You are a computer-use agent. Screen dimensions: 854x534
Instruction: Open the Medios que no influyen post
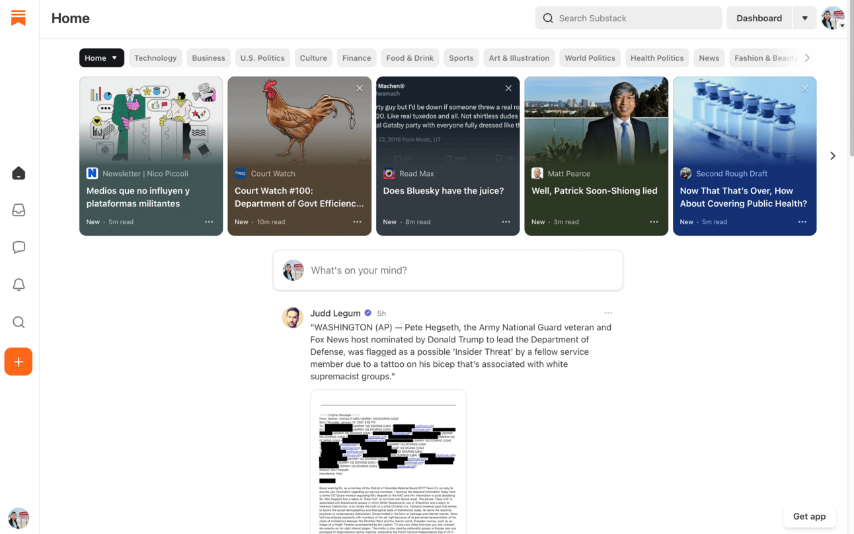pyautogui.click(x=138, y=197)
